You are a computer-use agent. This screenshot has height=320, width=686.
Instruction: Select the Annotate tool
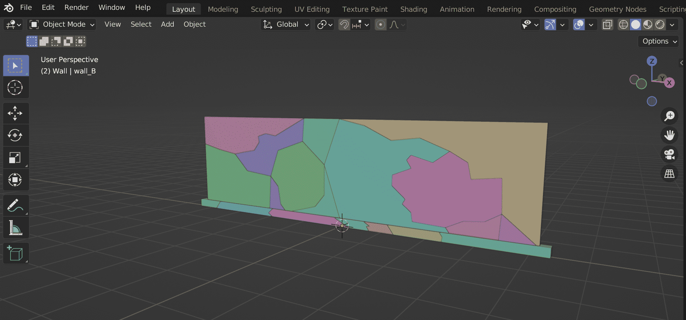coord(16,205)
